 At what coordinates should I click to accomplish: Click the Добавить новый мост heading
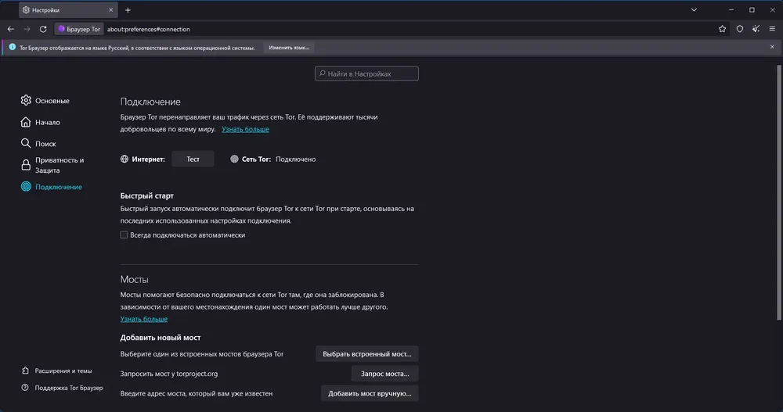tap(161, 338)
